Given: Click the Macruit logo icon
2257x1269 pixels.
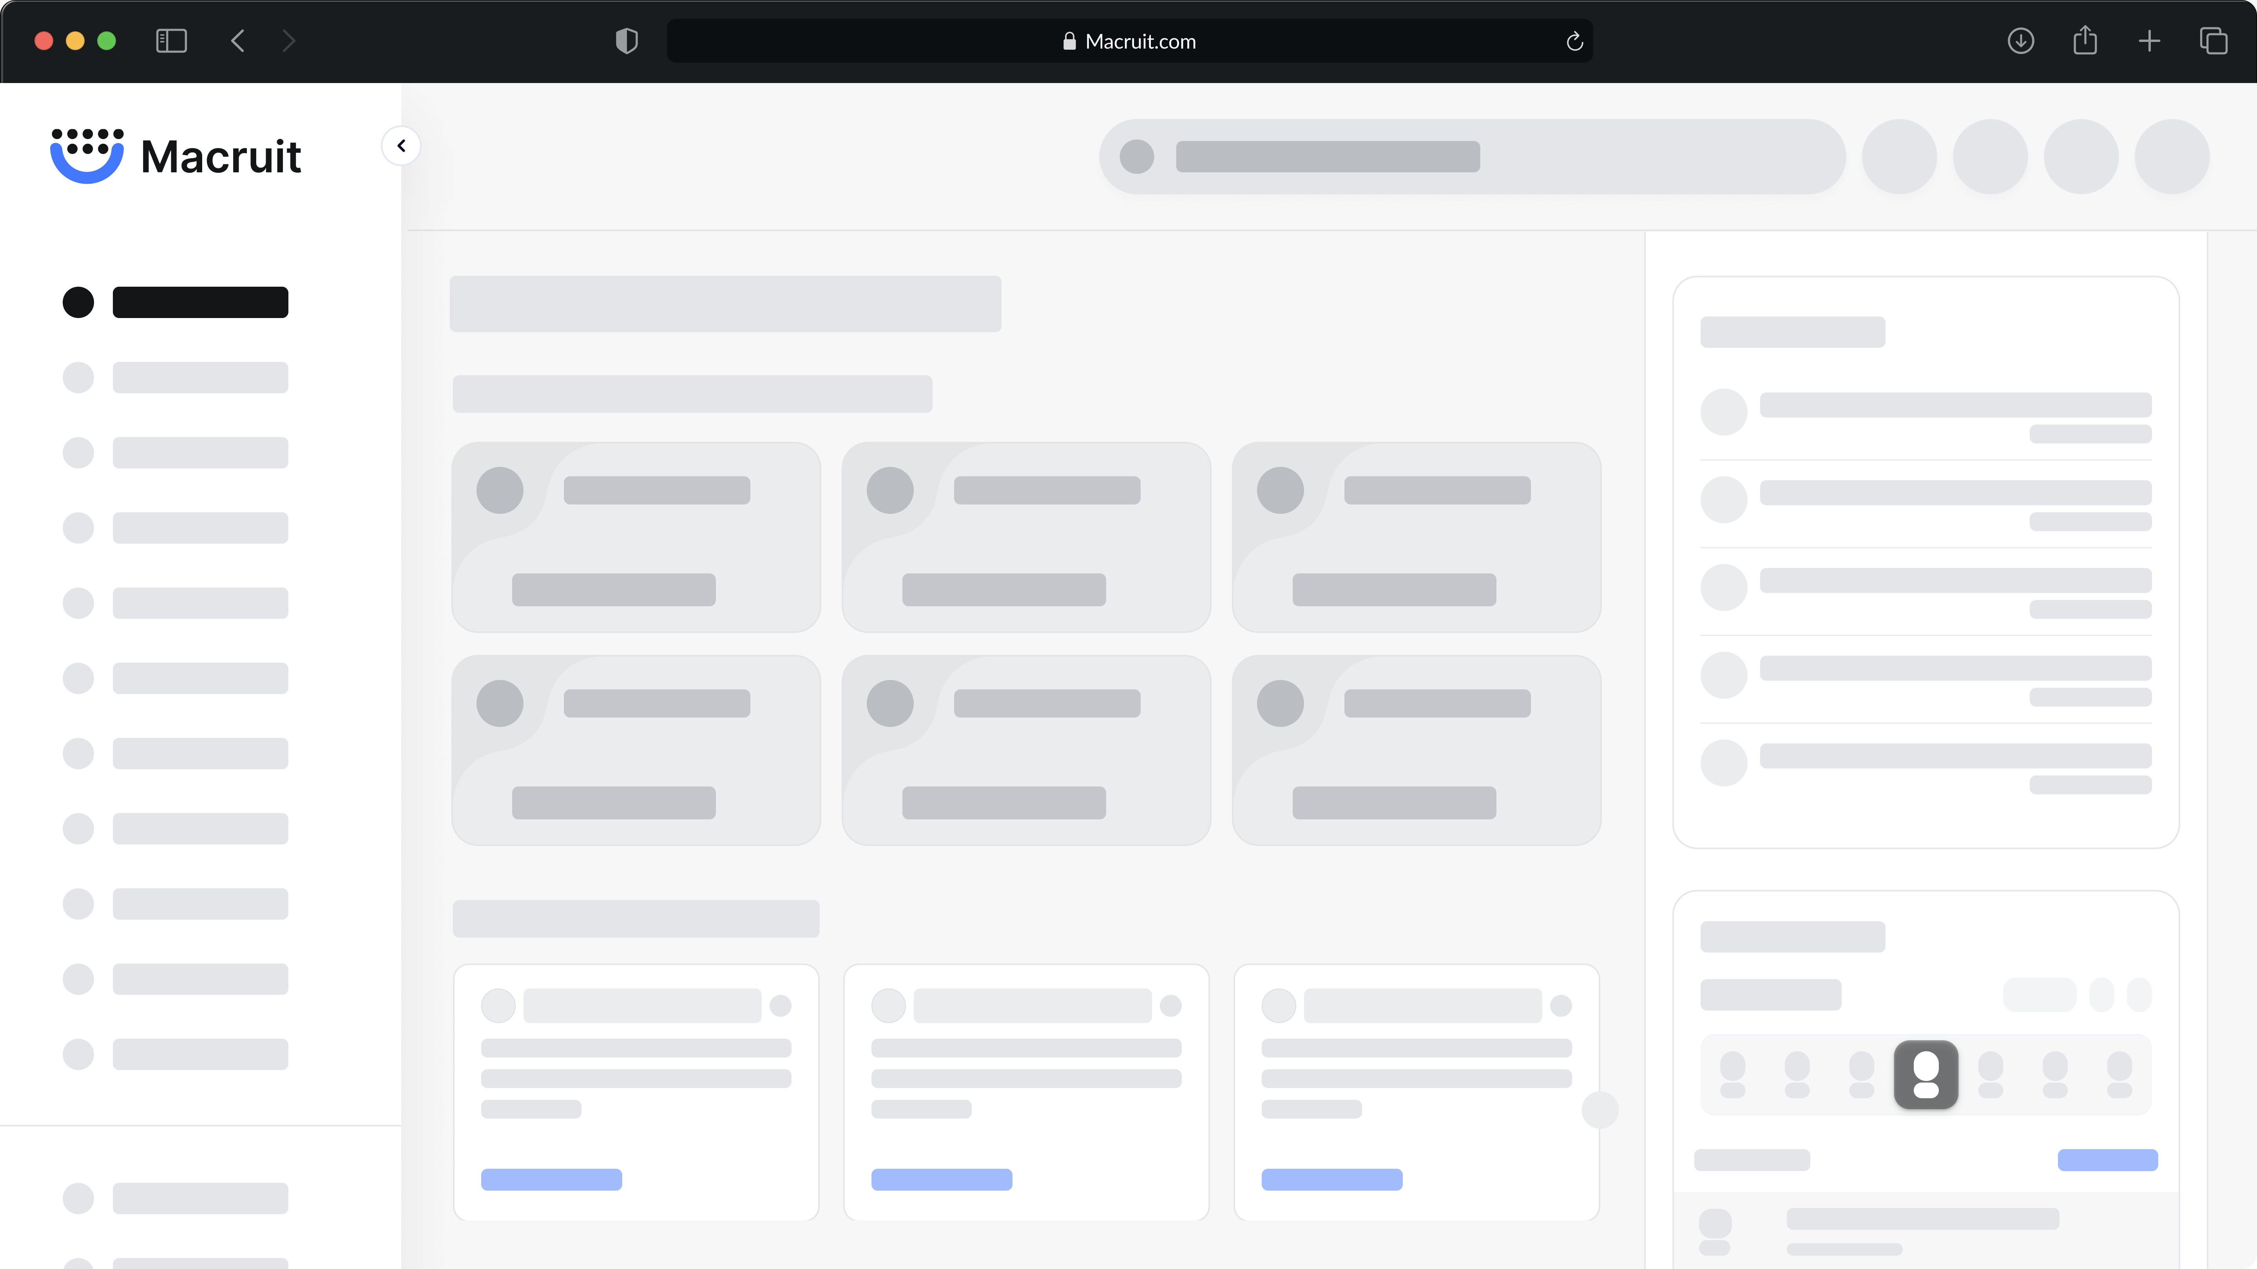Looking at the screenshot, I should 87,156.
